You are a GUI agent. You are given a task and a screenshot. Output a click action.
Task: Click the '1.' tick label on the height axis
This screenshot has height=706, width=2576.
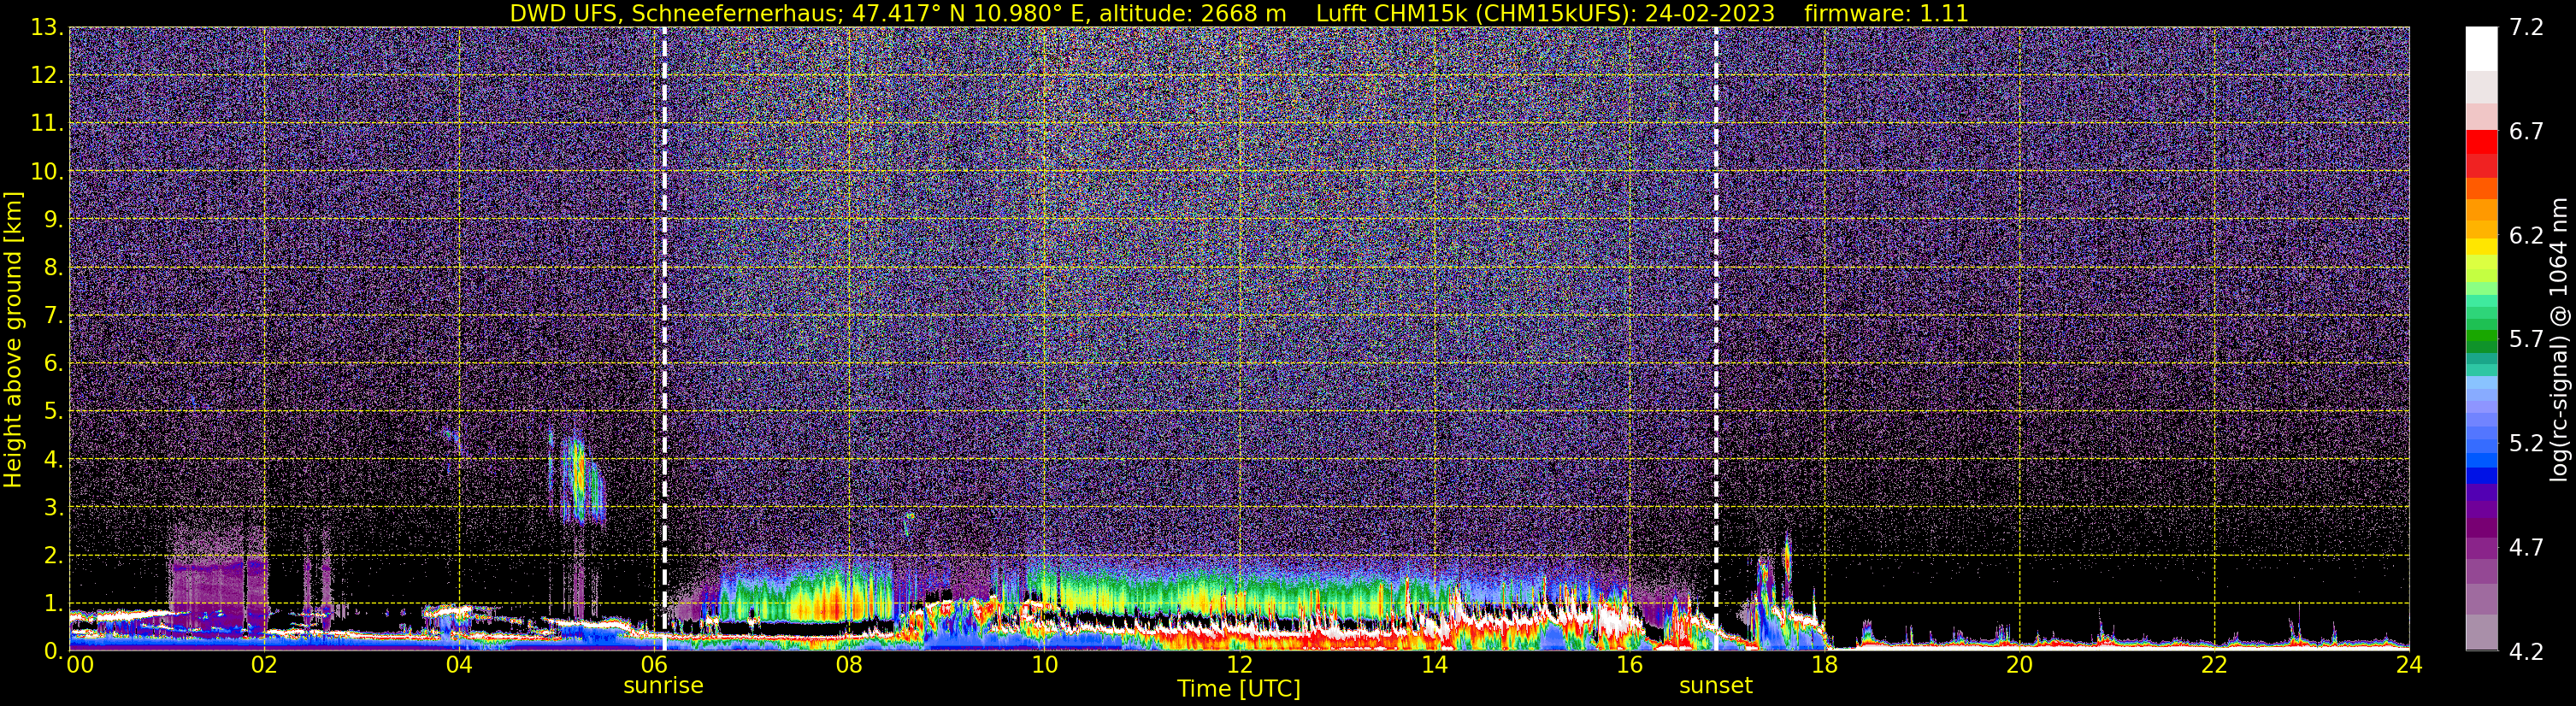(x=52, y=604)
